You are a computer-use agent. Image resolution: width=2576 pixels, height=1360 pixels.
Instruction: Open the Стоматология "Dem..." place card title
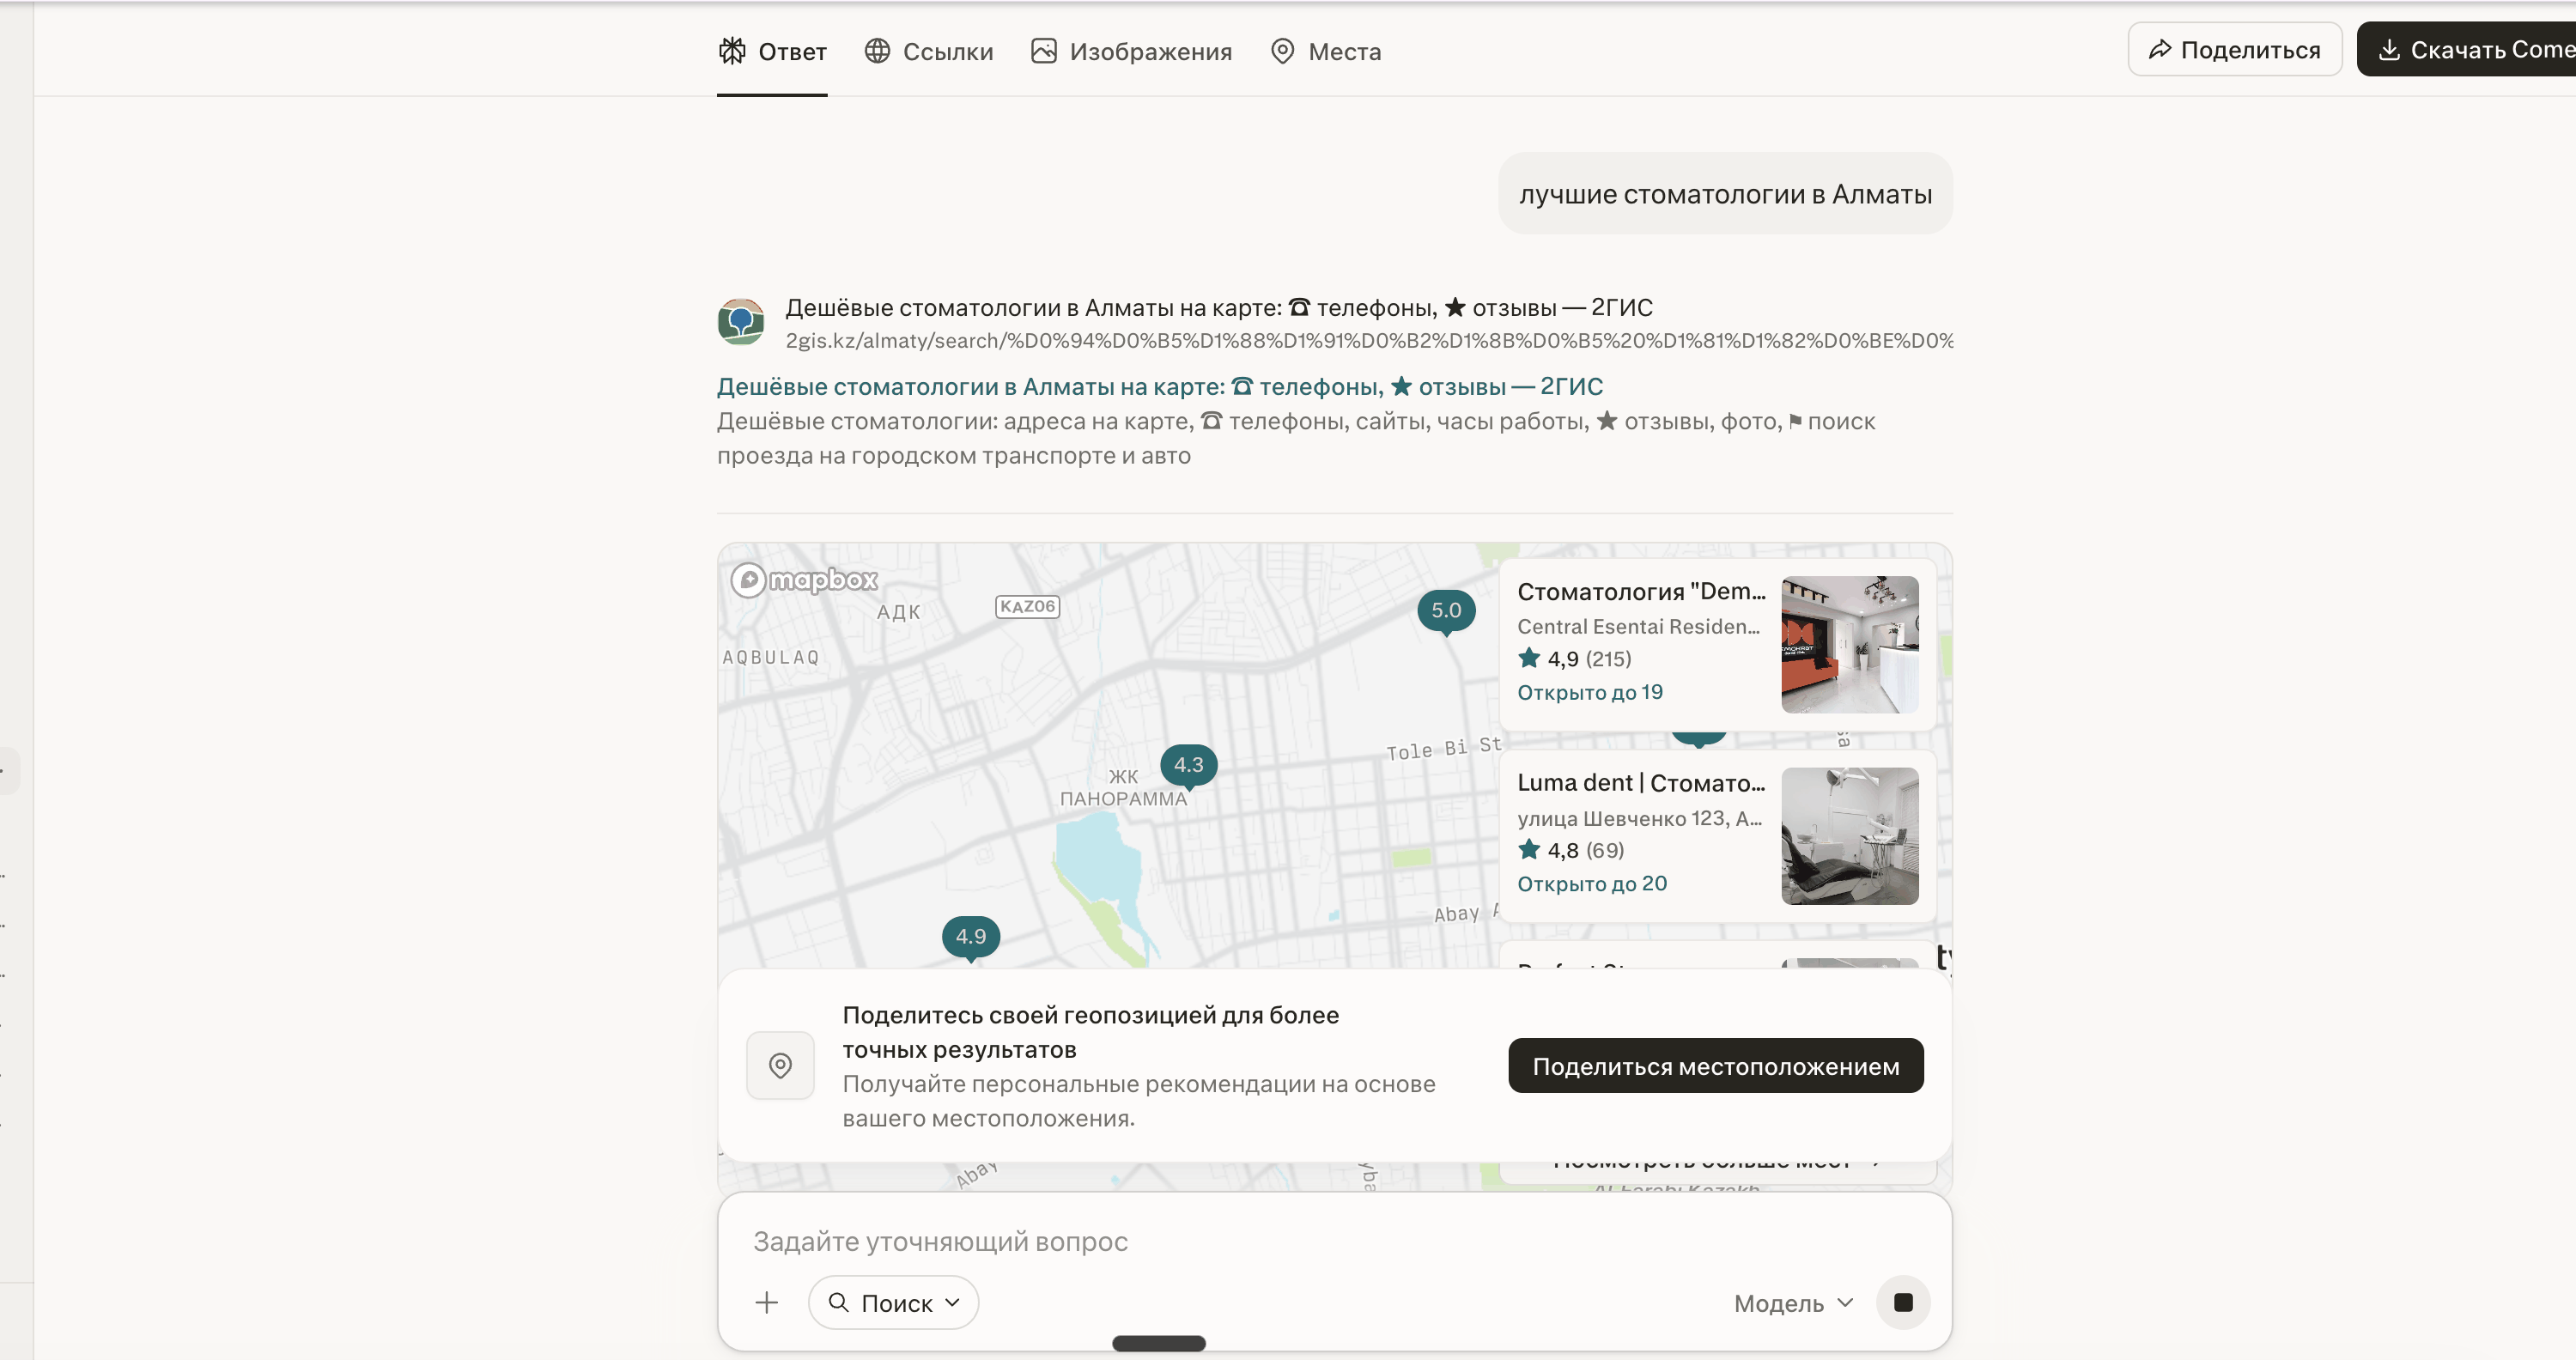tap(1641, 591)
